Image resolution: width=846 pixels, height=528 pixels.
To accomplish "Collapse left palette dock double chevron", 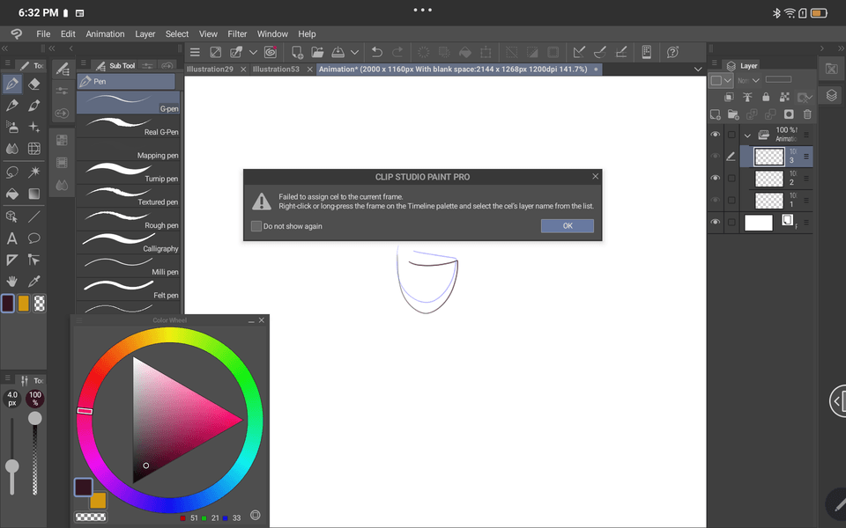I will pyautogui.click(x=4, y=48).
